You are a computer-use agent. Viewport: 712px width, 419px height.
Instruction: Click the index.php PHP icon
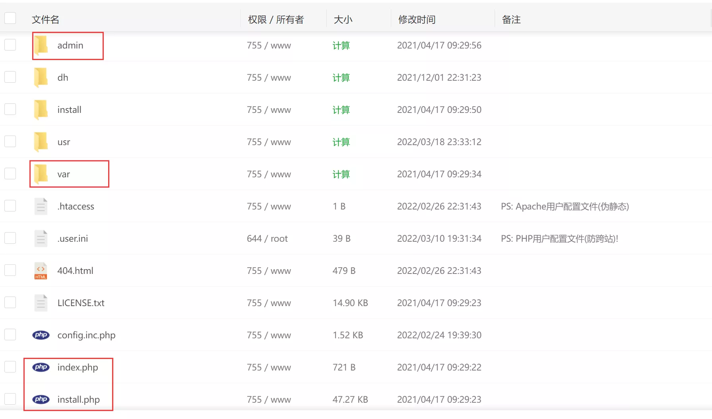point(41,367)
